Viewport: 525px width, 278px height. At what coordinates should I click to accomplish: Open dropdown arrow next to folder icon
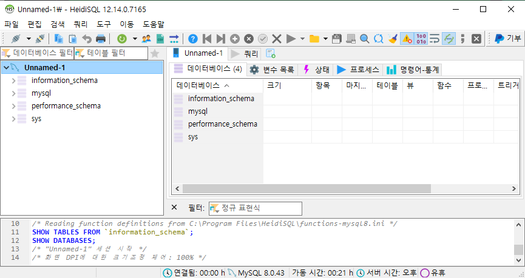click(x=325, y=39)
